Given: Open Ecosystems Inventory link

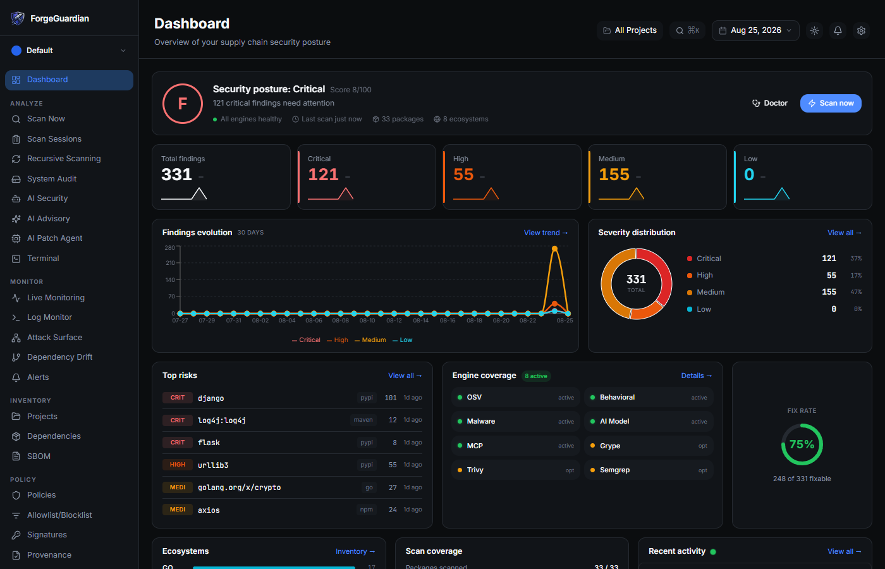Looking at the screenshot, I should coord(355,551).
